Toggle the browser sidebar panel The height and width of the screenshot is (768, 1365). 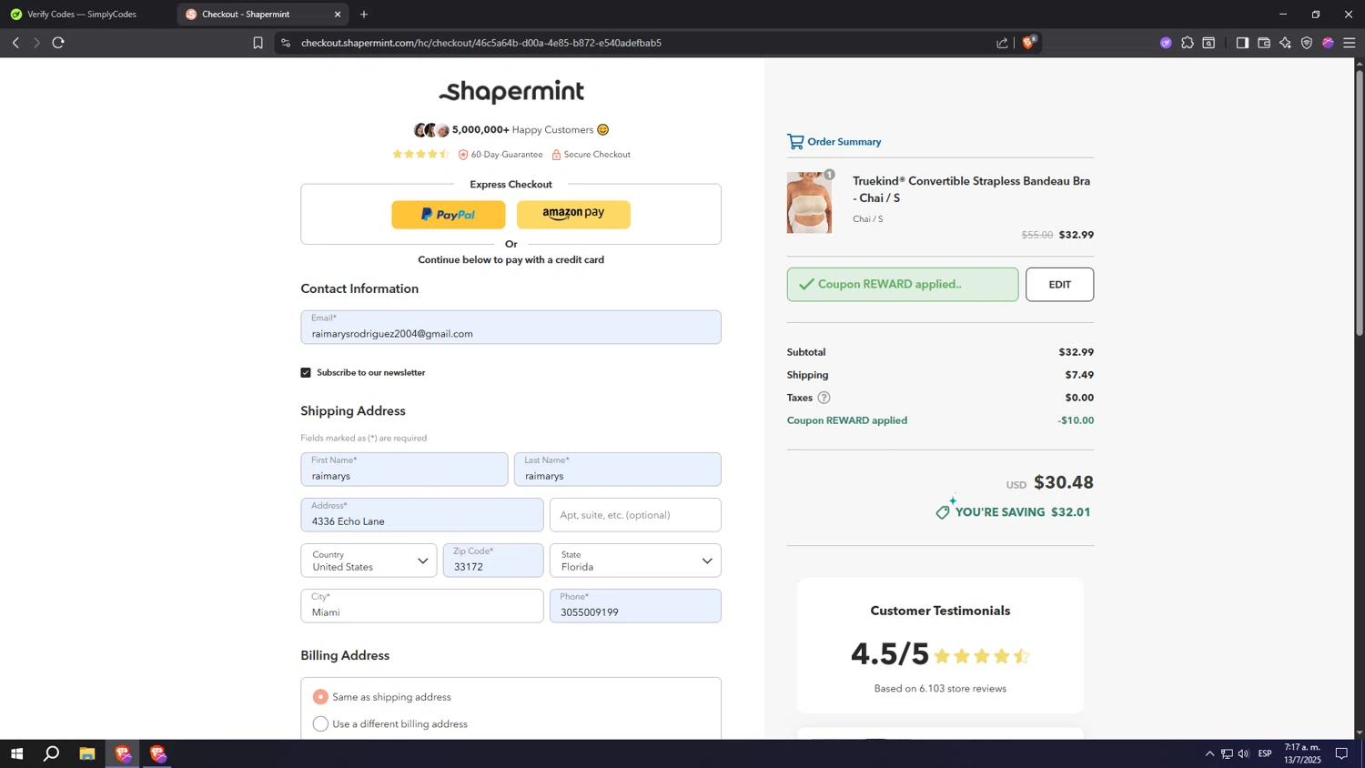(x=1242, y=43)
